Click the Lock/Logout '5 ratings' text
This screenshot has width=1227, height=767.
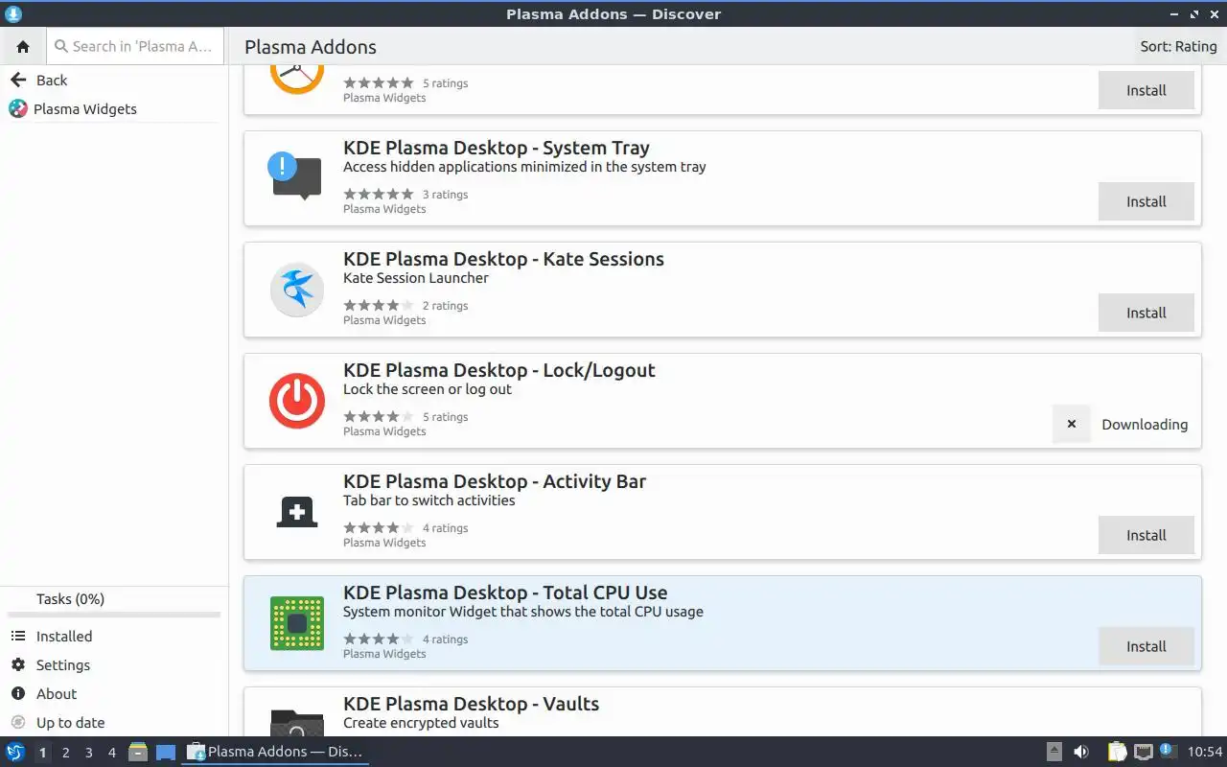click(445, 417)
